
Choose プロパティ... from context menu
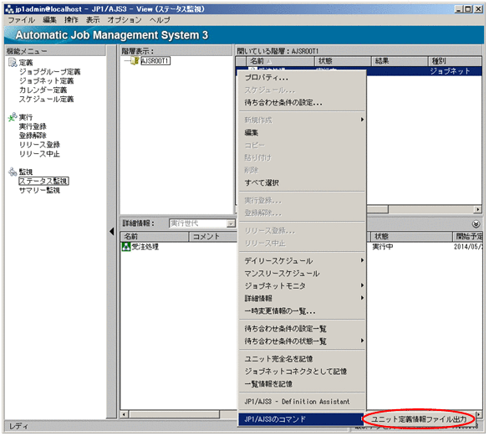pyautogui.click(x=302, y=78)
